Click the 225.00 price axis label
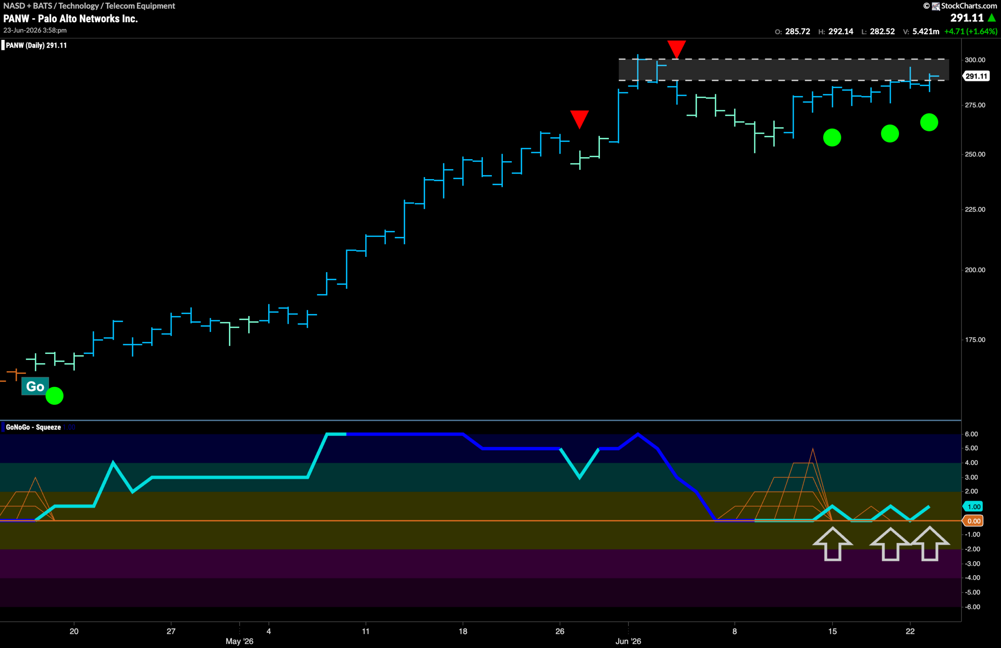The height and width of the screenshot is (648, 1001). click(975, 210)
